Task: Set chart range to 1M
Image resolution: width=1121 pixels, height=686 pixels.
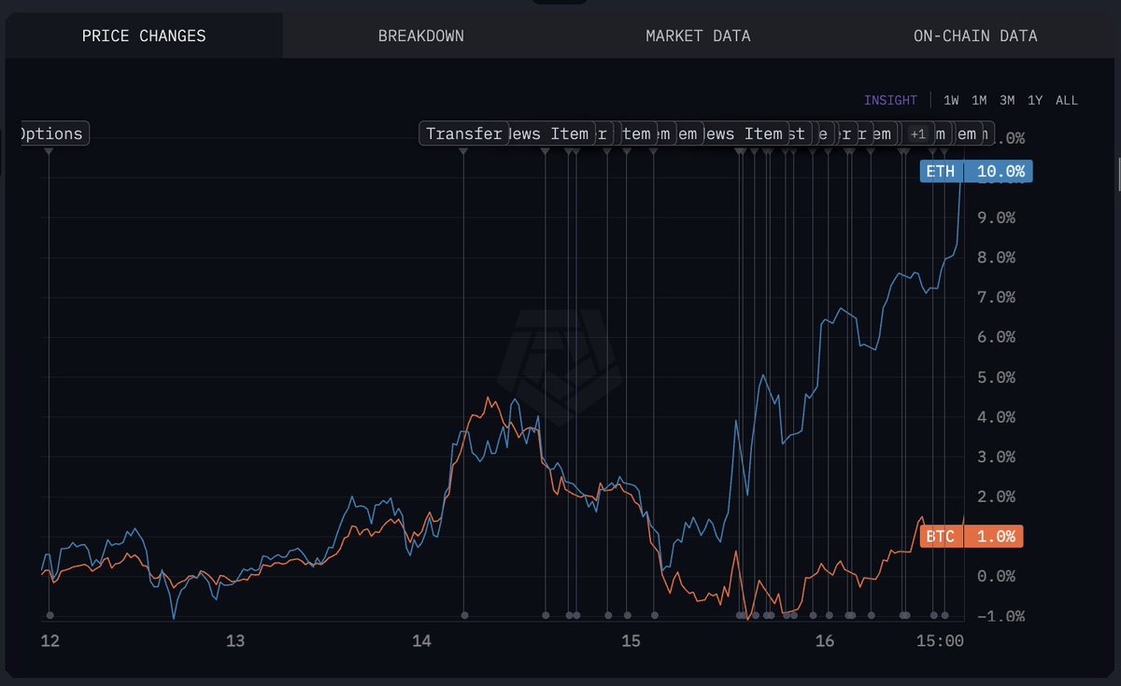Action: point(979,100)
